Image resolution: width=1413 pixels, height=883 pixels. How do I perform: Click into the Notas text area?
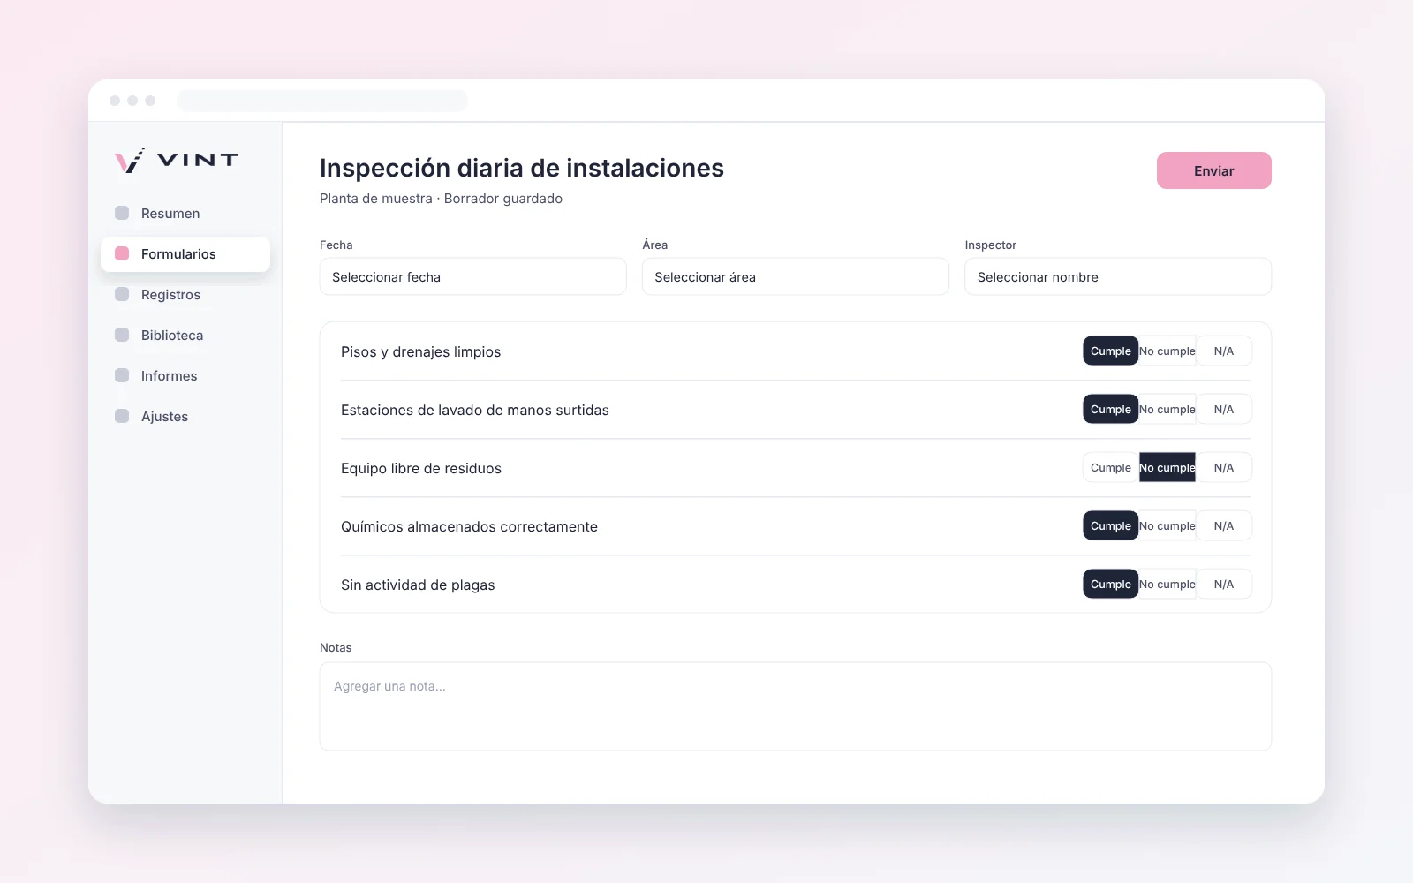click(796, 706)
